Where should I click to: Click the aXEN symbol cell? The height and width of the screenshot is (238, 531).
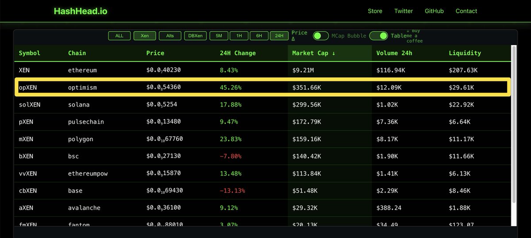click(x=26, y=208)
